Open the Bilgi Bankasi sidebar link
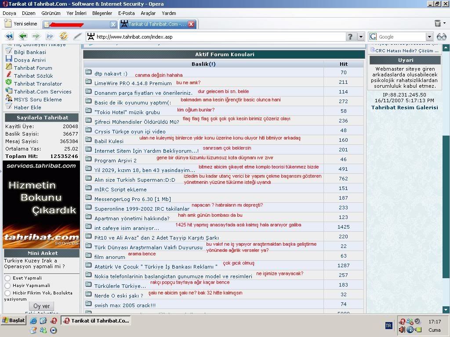The width and height of the screenshot is (450, 337). pos(30,52)
